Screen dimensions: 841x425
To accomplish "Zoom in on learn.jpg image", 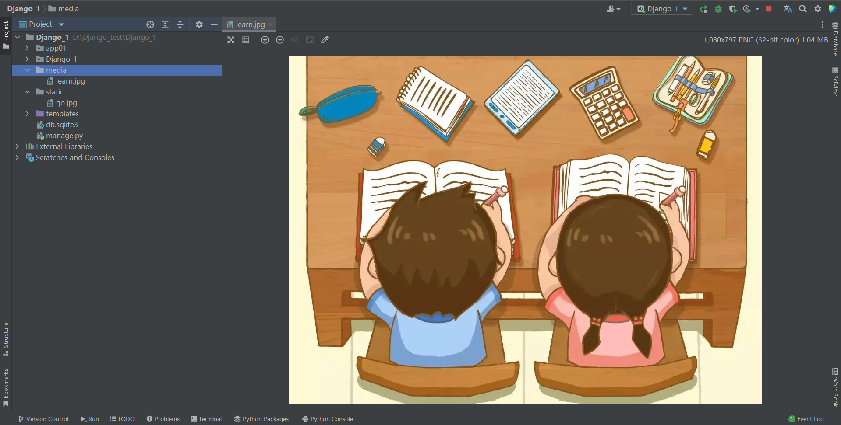I will click(x=265, y=40).
